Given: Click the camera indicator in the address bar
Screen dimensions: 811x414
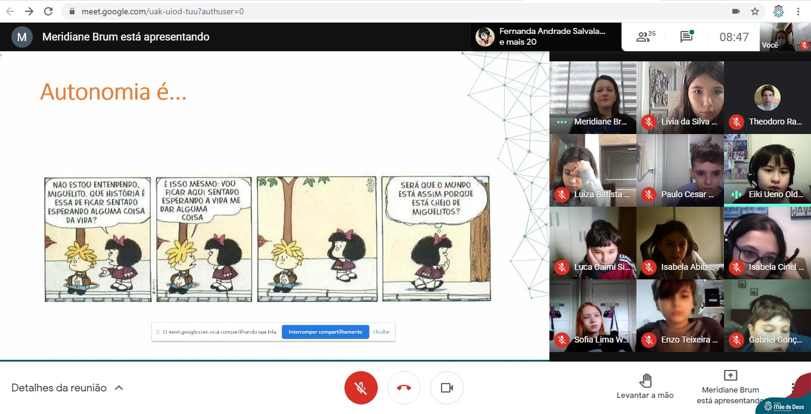Looking at the screenshot, I should [x=736, y=11].
